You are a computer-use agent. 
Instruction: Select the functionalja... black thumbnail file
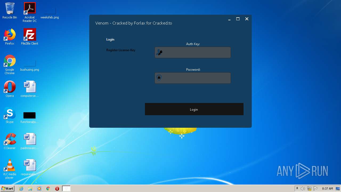click(x=30, y=117)
